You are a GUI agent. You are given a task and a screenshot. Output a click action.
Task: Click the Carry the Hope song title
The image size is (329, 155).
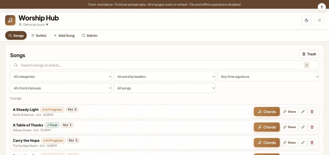point(26,140)
